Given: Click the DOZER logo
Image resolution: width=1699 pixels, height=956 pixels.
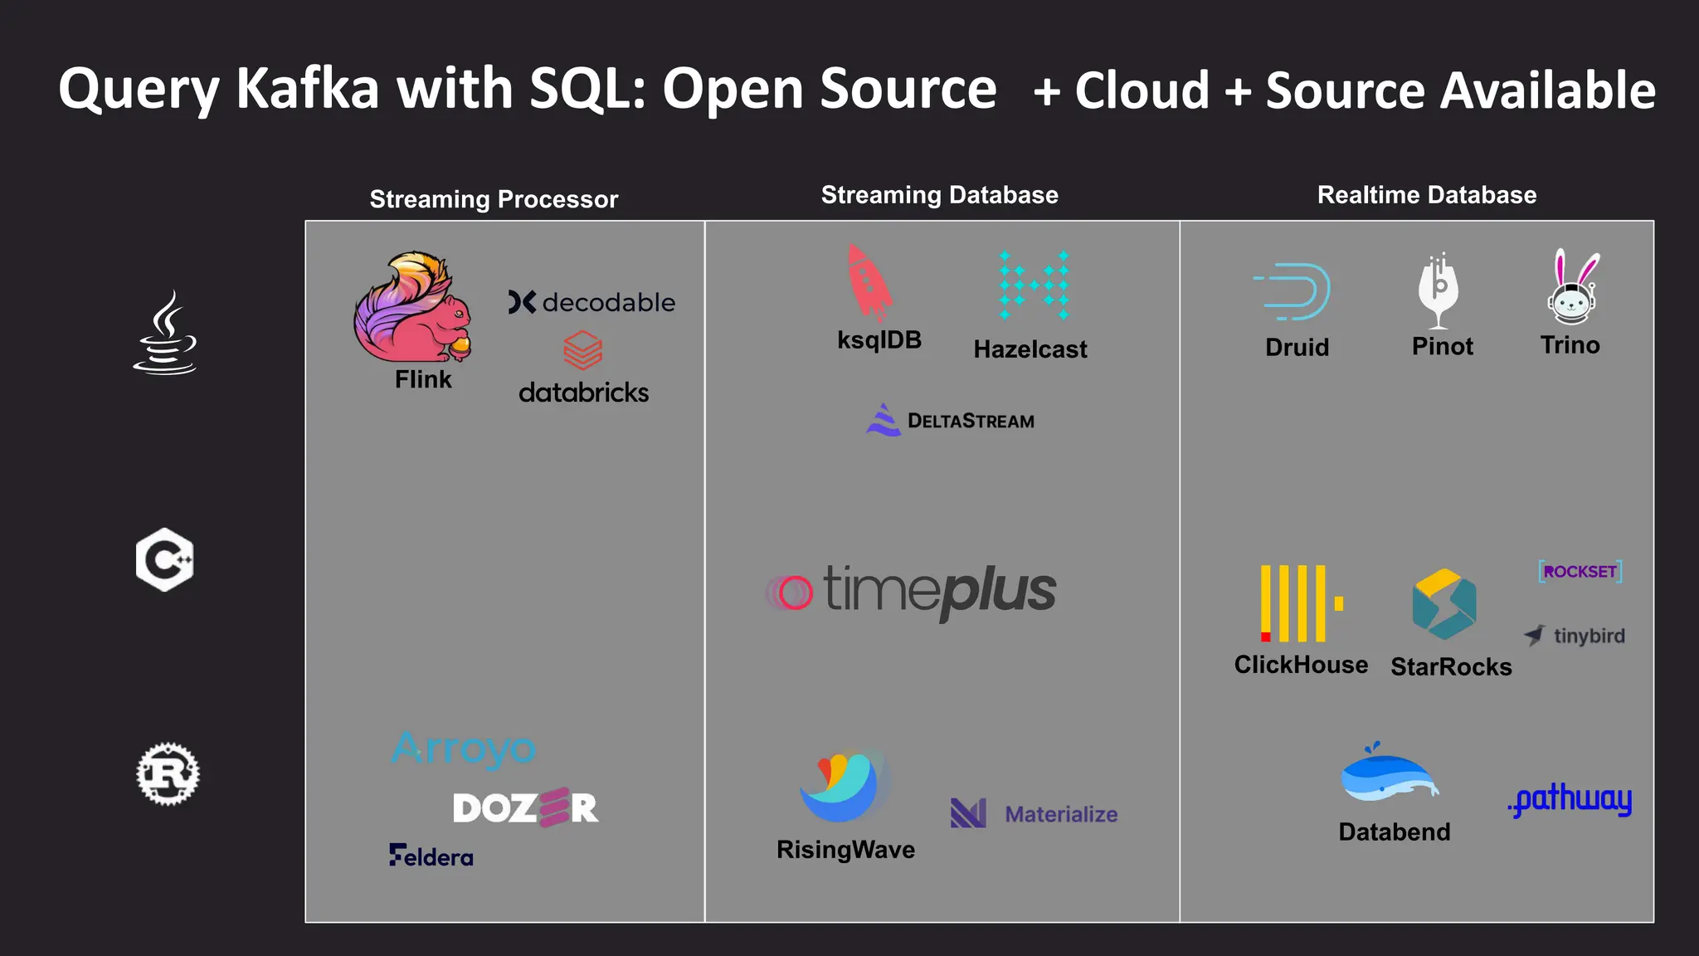Looking at the screenshot, I should point(525,807).
